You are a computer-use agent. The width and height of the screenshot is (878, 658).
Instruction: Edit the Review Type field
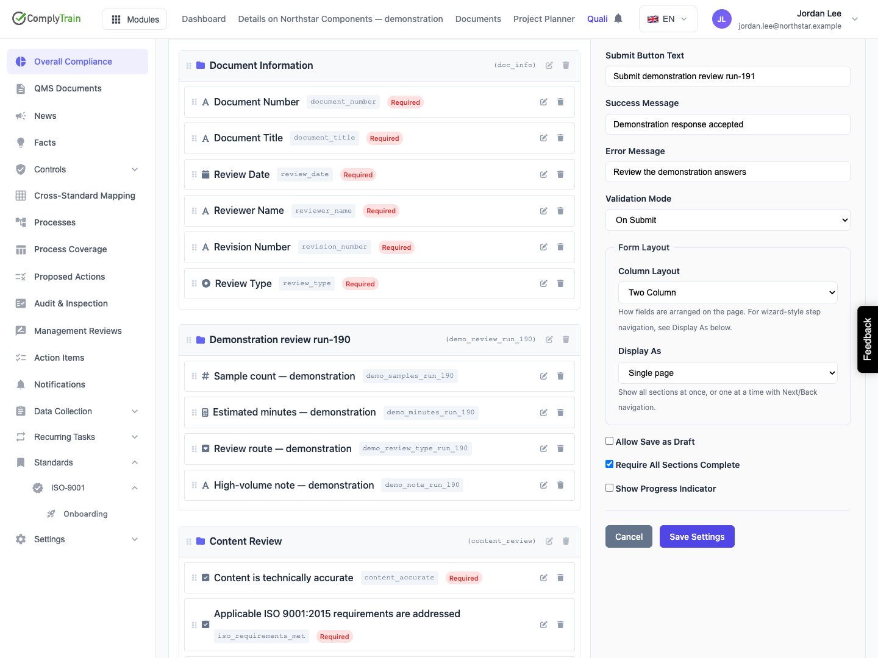tap(543, 283)
